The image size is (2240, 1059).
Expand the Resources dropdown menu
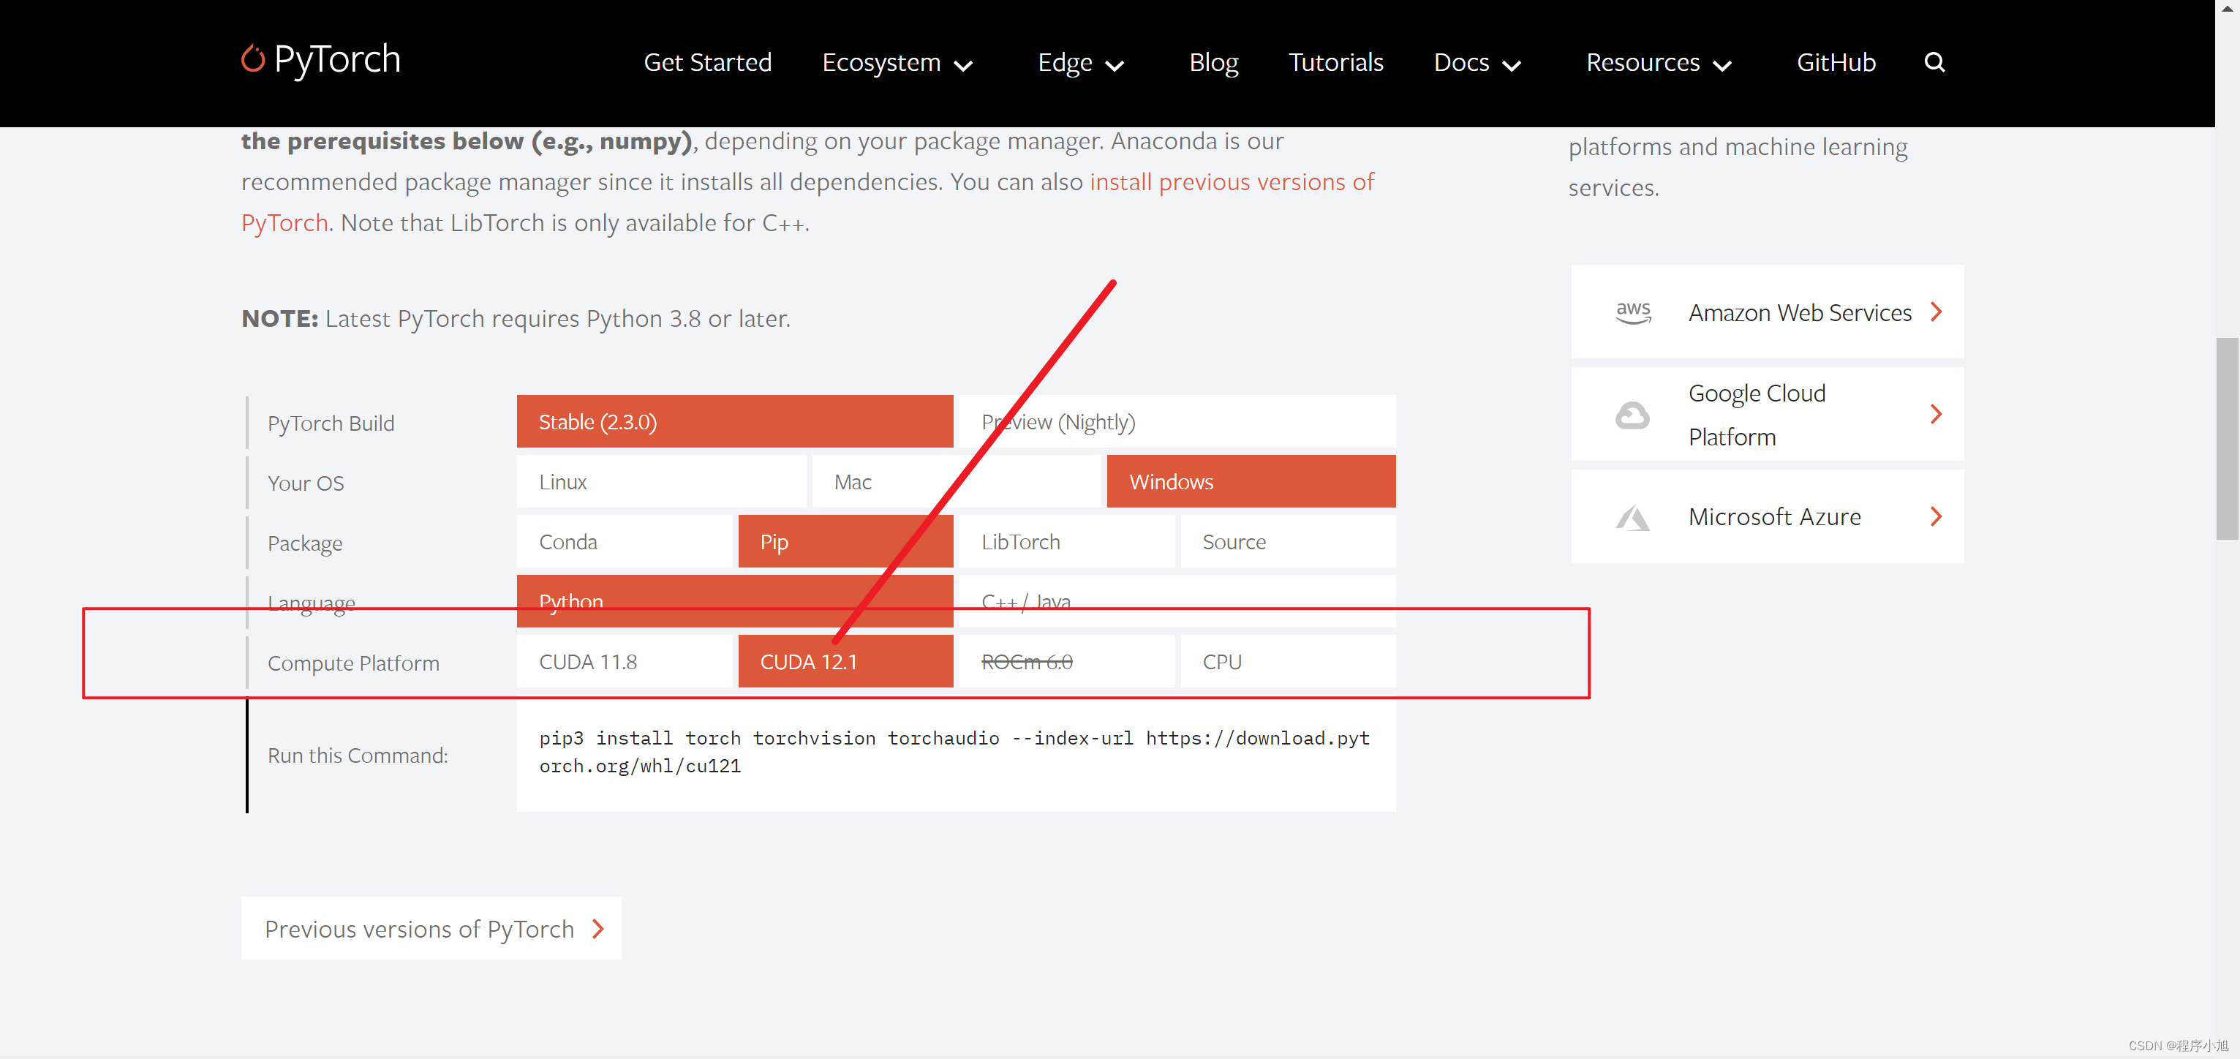1659,63
